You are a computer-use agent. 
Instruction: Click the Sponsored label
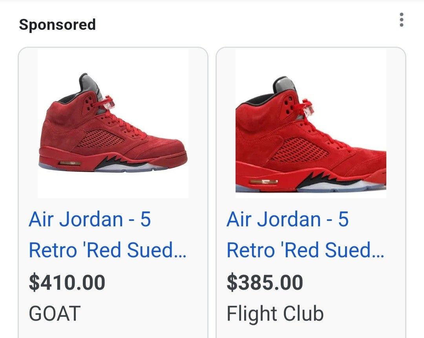57,25
